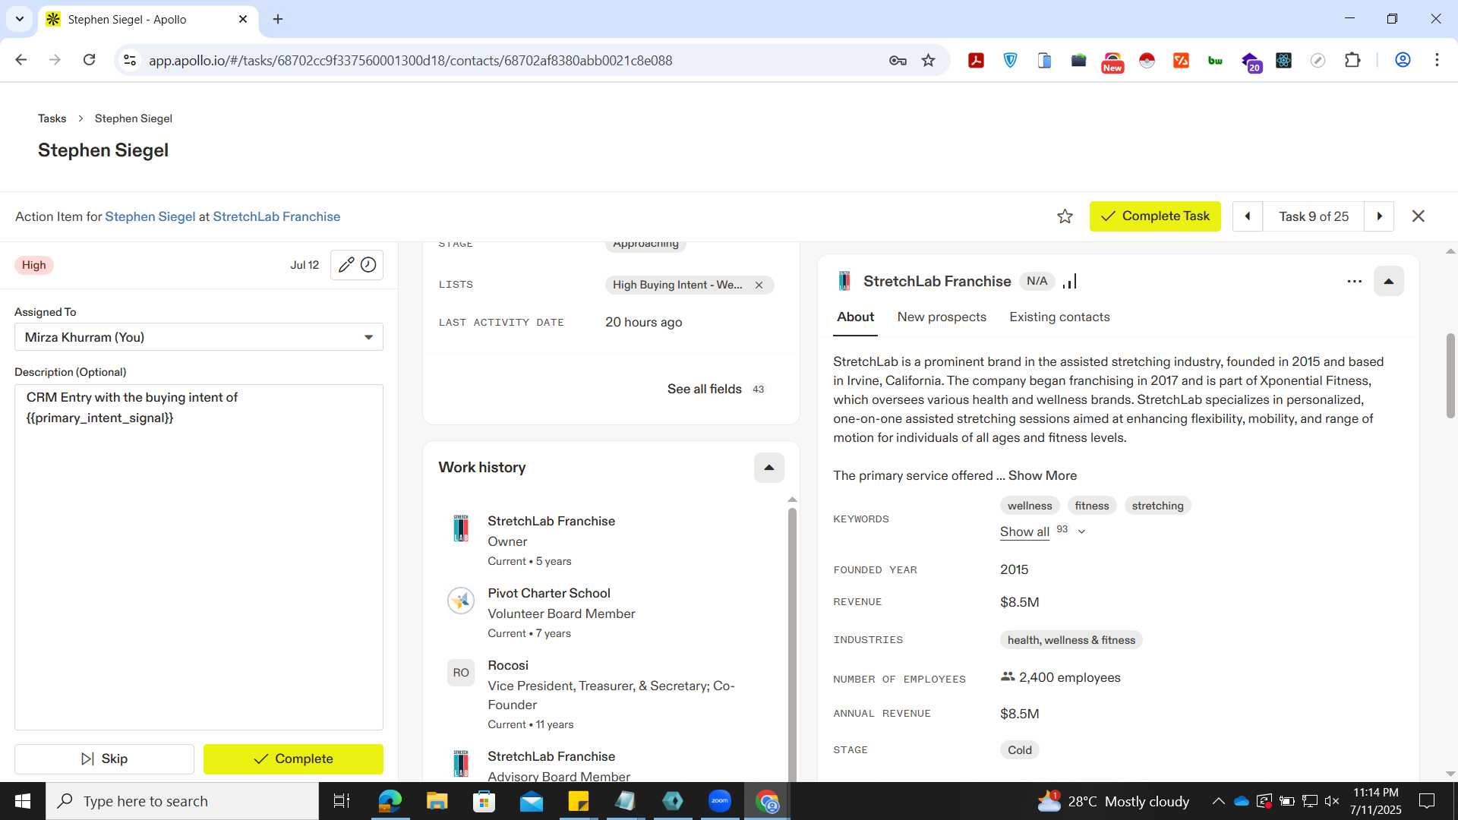Viewport: 1458px width, 820px height.
Task: Click the Complete Task button
Action: point(1155,216)
